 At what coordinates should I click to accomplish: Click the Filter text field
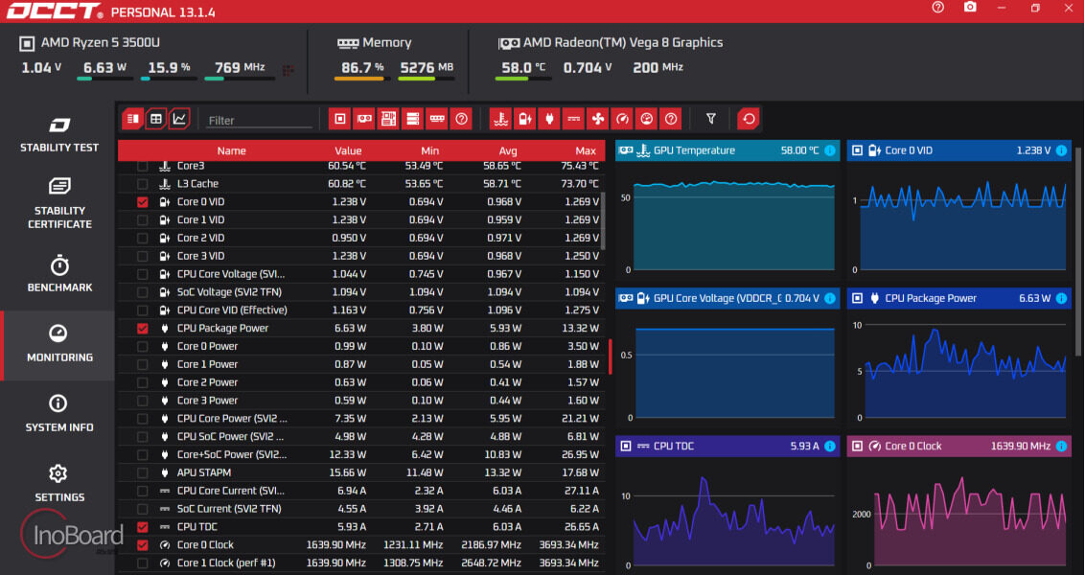tap(260, 121)
